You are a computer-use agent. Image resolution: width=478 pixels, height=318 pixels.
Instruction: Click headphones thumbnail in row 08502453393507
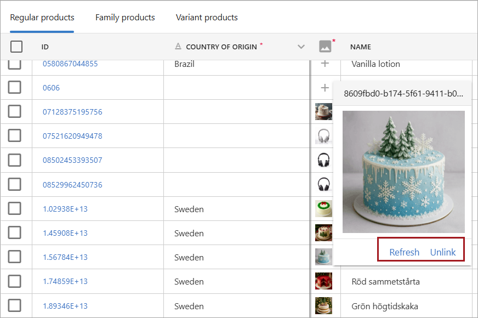[323, 160]
